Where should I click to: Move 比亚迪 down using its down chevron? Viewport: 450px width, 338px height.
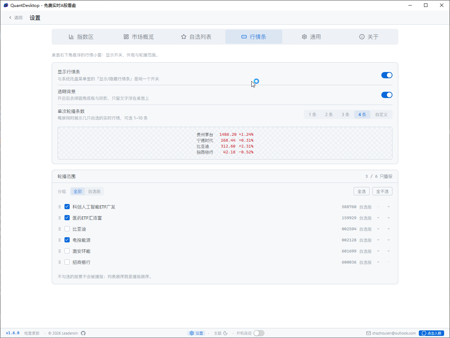(389, 229)
